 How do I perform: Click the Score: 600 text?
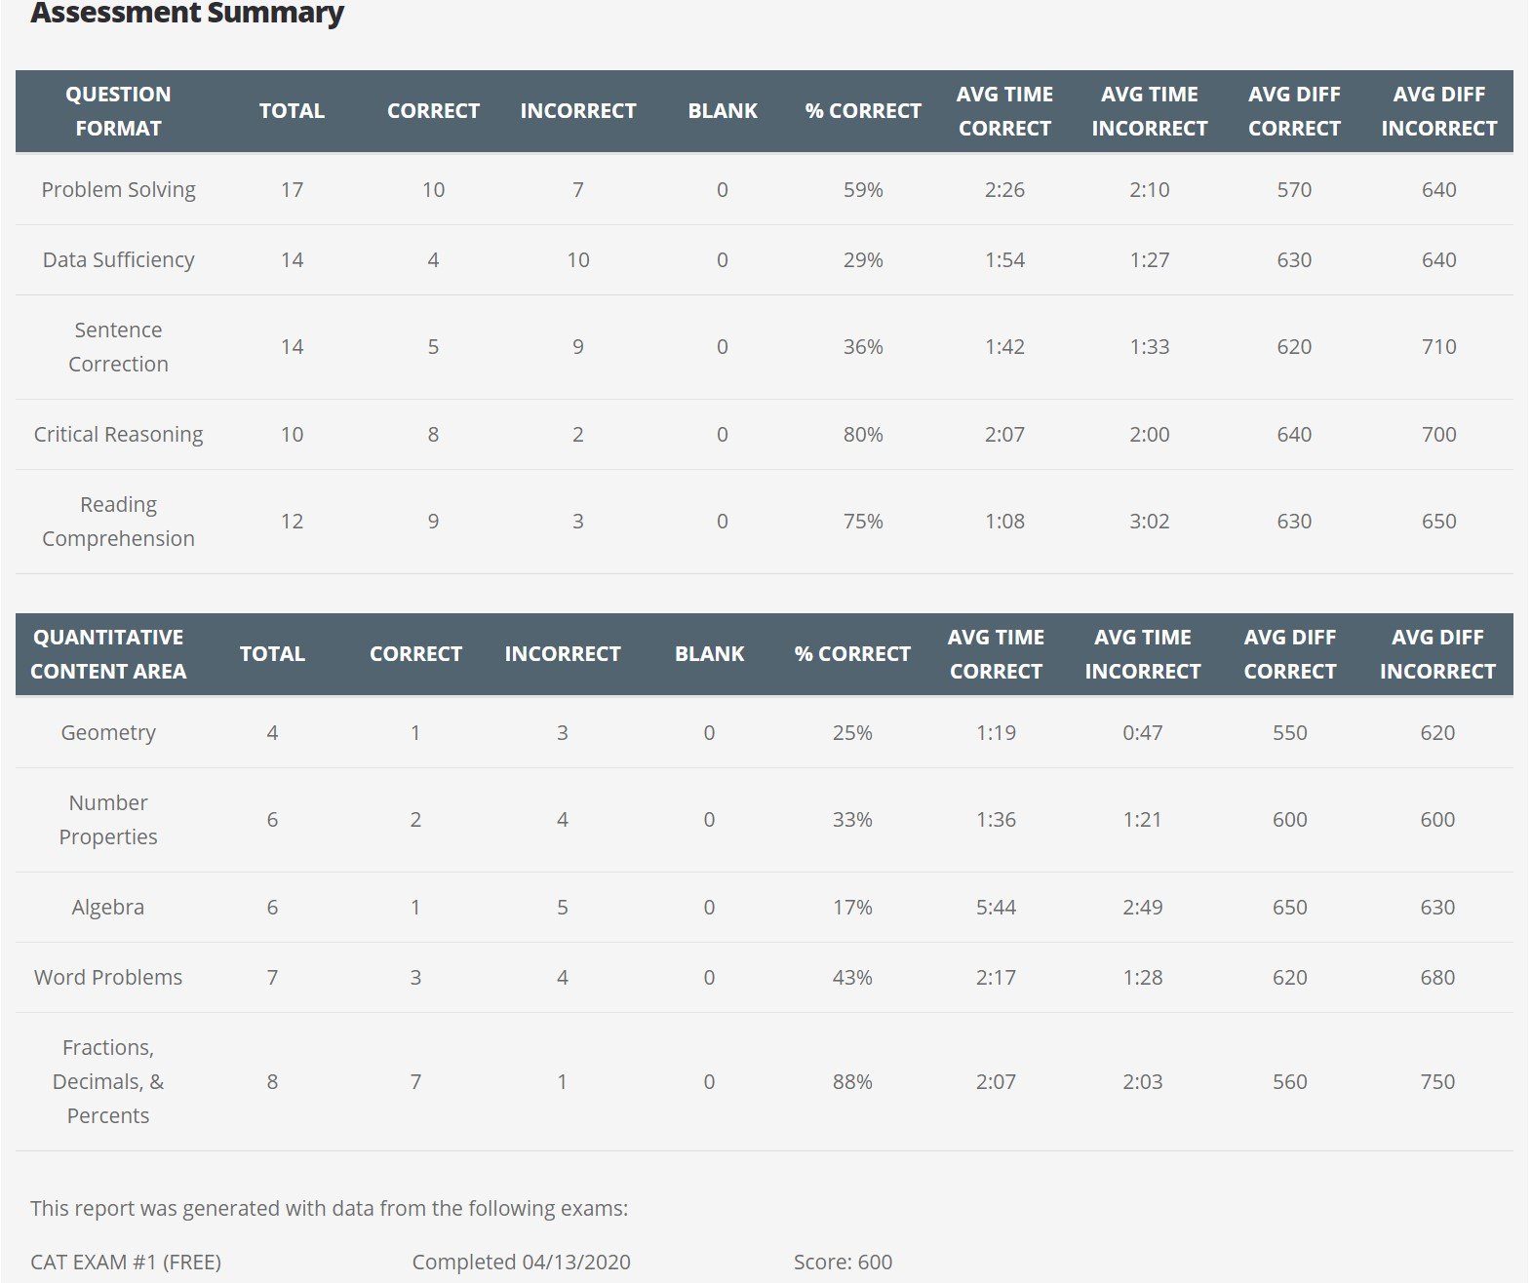(843, 1263)
